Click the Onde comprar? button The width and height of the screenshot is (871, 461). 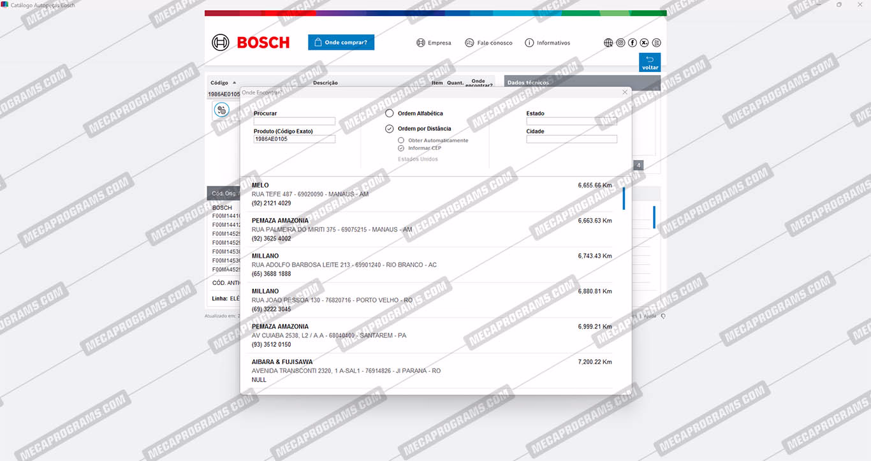tap(341, 43)
